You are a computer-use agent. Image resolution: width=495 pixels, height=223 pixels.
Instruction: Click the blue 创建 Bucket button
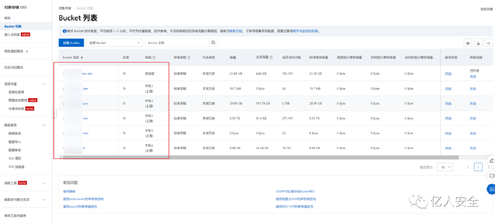71,43
